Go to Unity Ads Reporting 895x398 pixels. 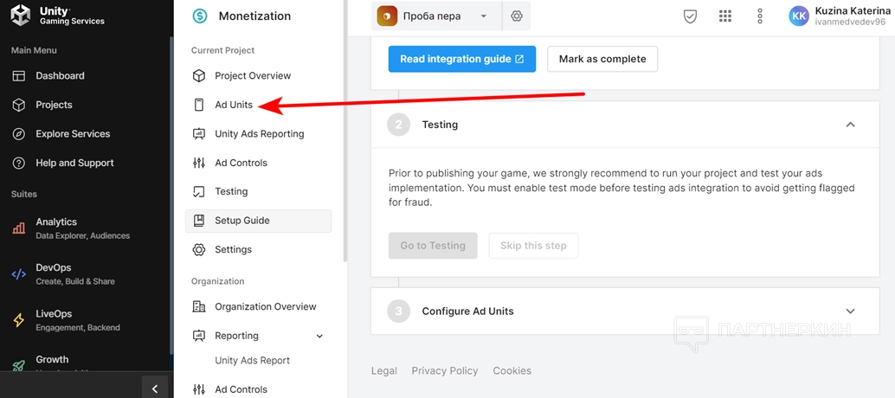259,134
